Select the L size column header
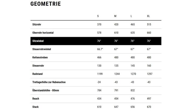The width and height of the screenshot is (191, 111). (131, 16)
